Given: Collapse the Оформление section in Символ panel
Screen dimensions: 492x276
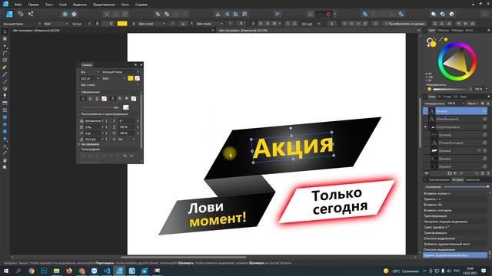Looking at the screenshot, I should tap(79, 92).
